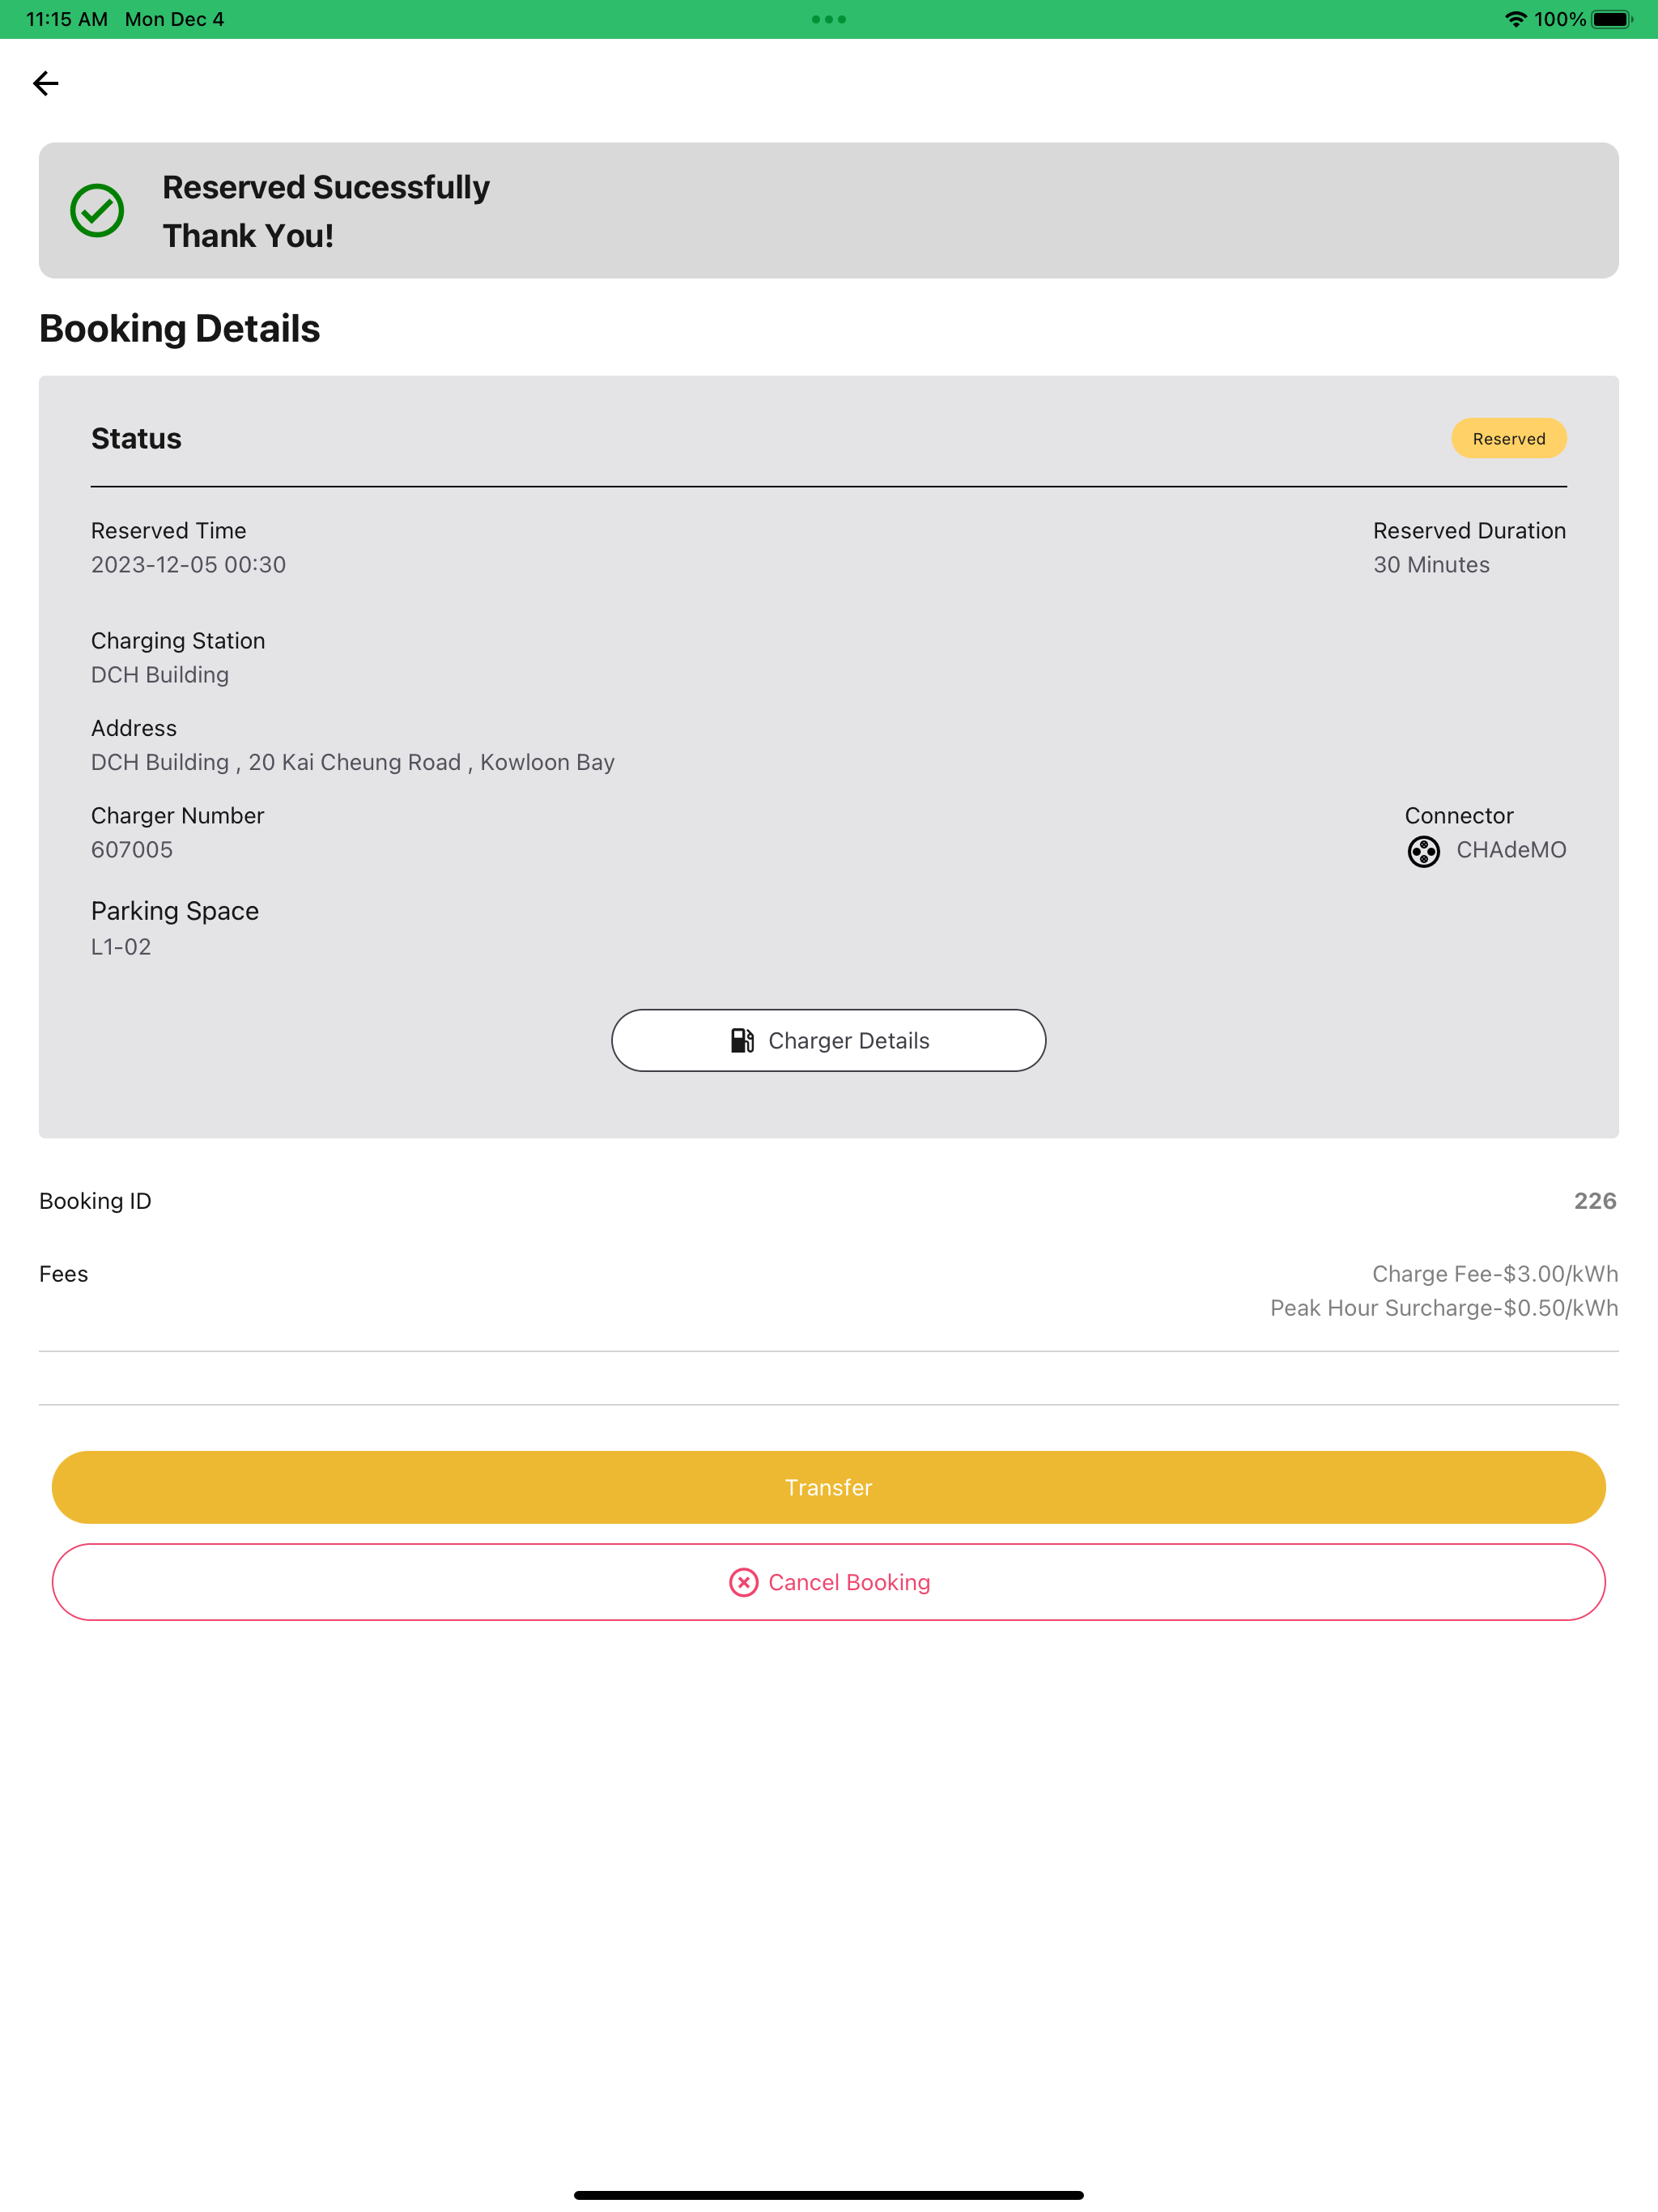This screenshot has height=2212, width=1658.
Task: Click the green success checkmark icon
Action: pos(97,210)
